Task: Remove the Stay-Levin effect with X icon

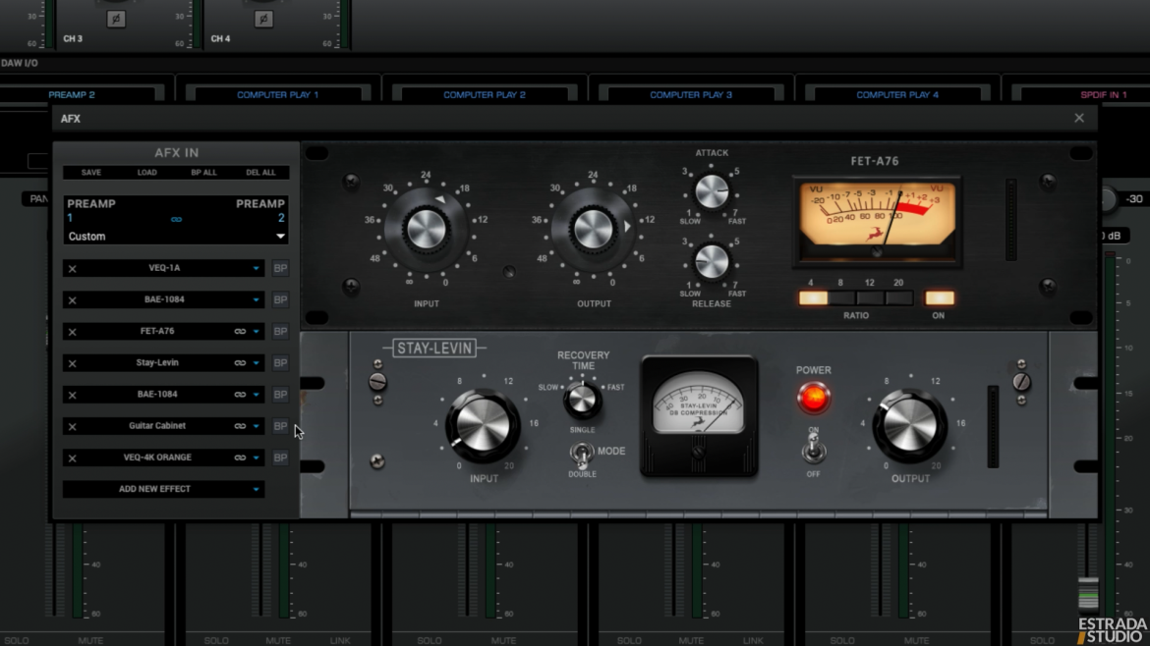Action: tap(72, 363)
